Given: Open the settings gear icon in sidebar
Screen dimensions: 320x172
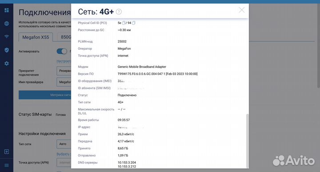Looking at the screenshot, I should point(7,64).
